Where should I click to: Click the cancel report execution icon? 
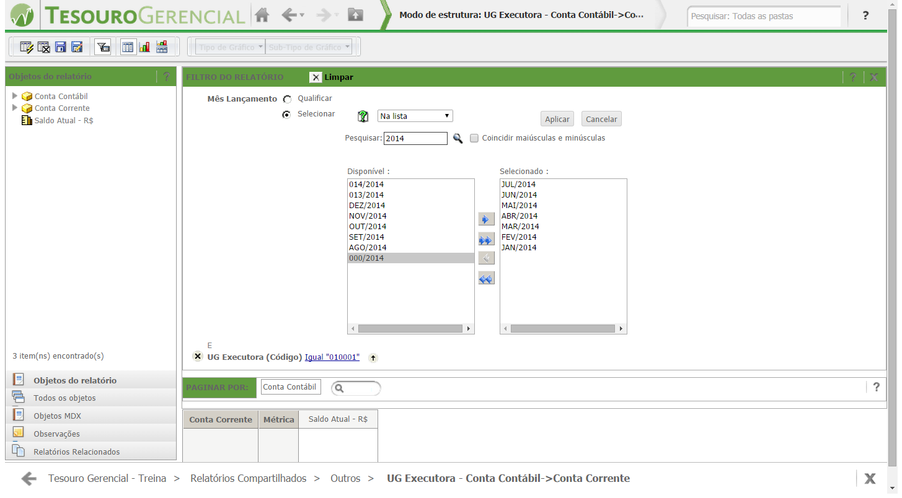tap(43, 47)
